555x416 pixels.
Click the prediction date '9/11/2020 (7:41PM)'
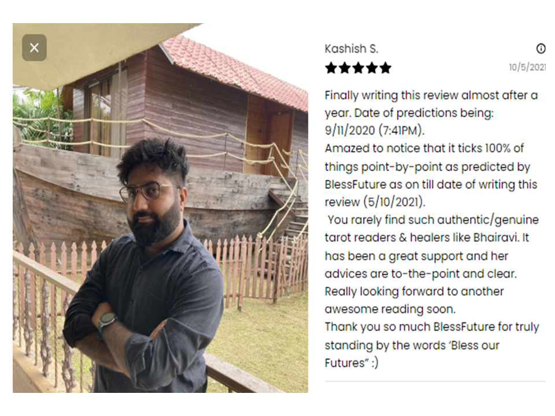coord(375,131)
